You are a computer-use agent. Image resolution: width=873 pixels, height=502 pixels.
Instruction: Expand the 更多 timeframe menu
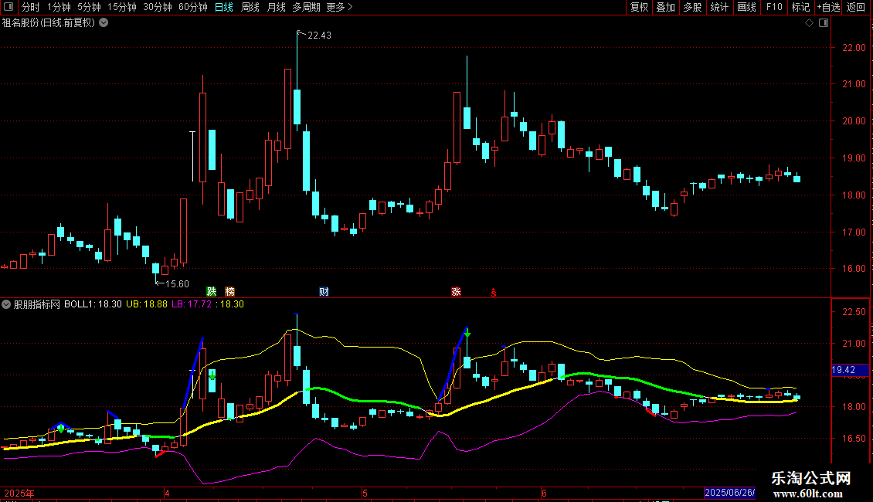(x=339, y=7)
